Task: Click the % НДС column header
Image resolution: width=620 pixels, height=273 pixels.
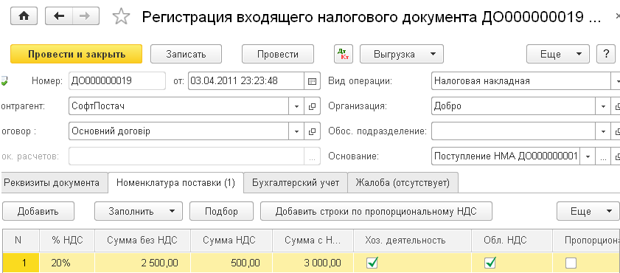Action: [x=67, y=240]
